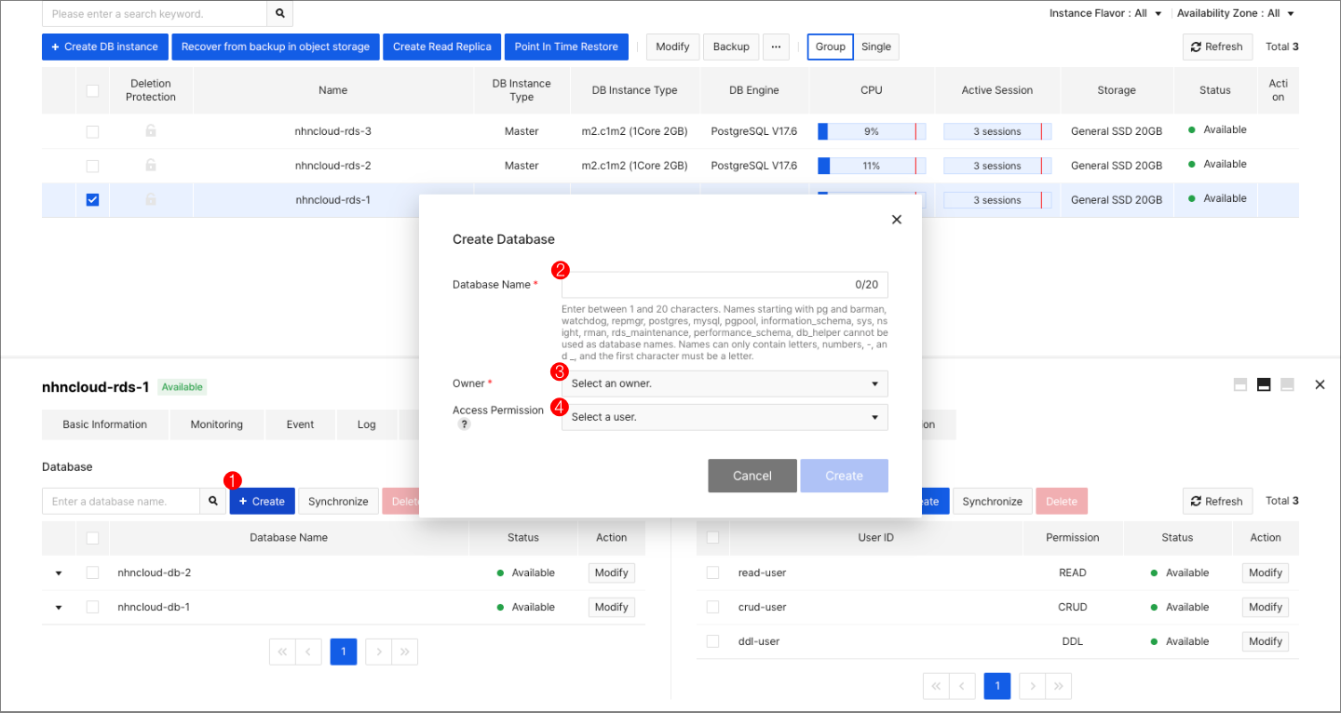Click the search magnifier in the keyword search bar

click(x=279, y=14)
